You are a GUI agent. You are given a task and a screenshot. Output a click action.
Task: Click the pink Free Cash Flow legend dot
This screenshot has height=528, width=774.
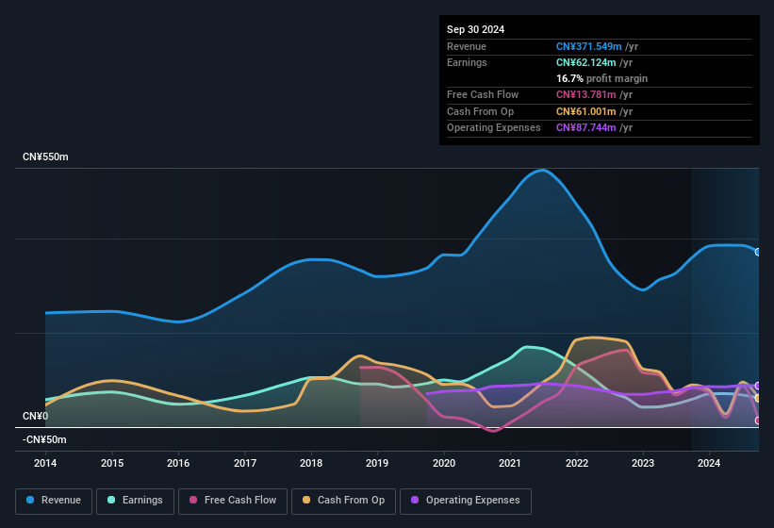[x=193, y=500]
